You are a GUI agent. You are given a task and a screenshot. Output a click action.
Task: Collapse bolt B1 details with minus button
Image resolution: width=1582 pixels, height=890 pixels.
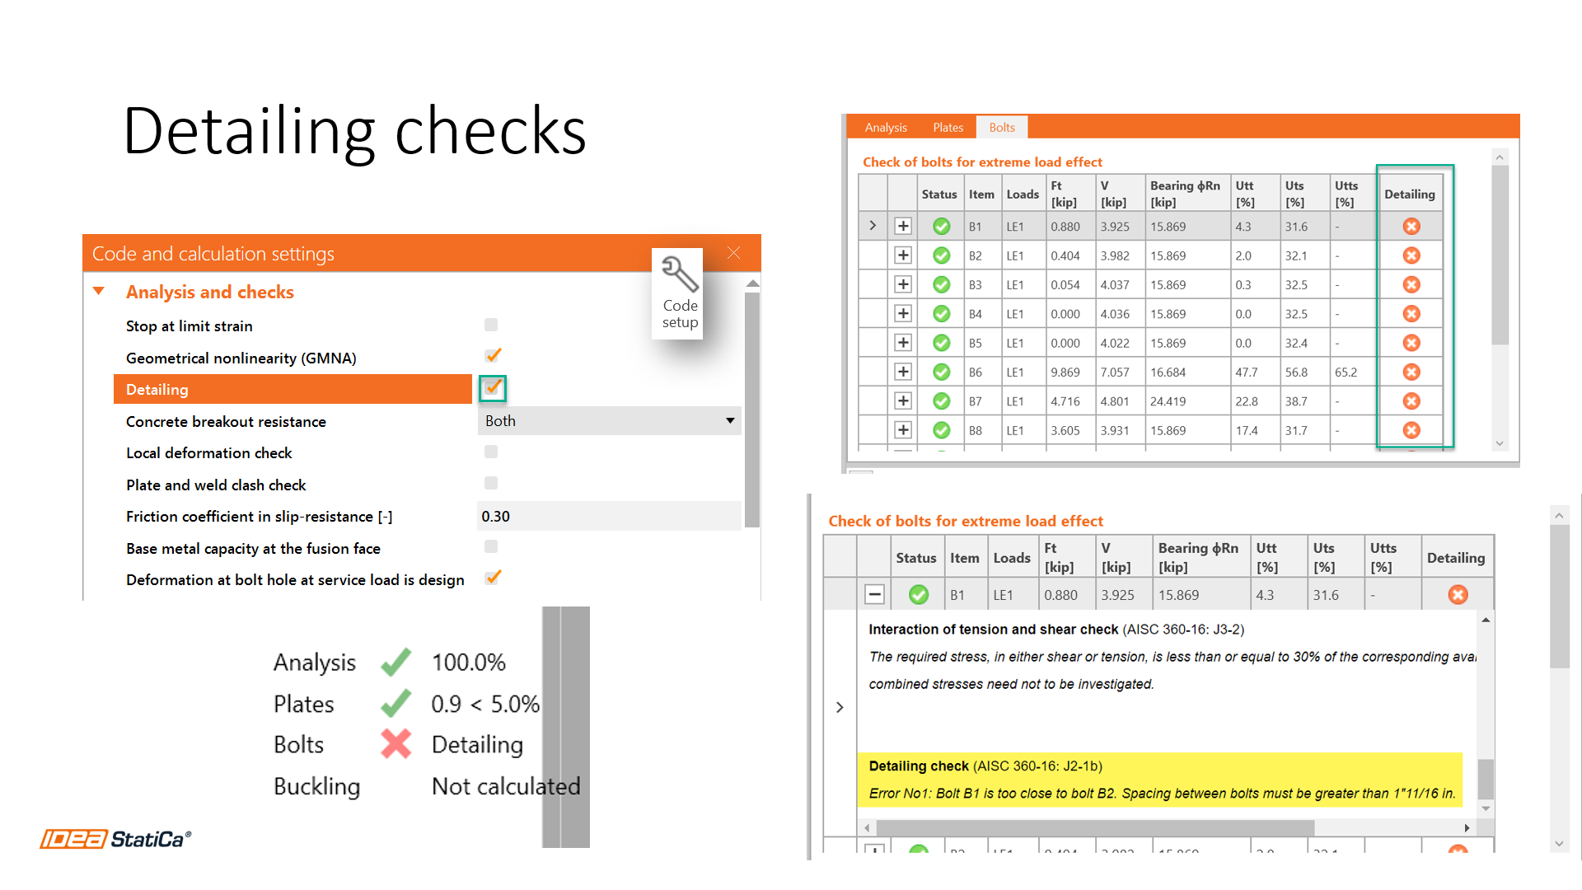coord(874,594)
